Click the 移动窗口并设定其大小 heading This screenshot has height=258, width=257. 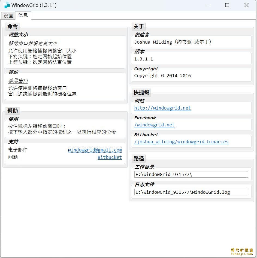33,43
